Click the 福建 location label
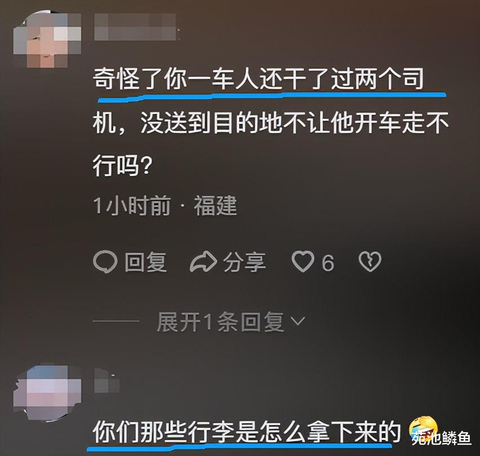480x456 pixels. [216, 206]
